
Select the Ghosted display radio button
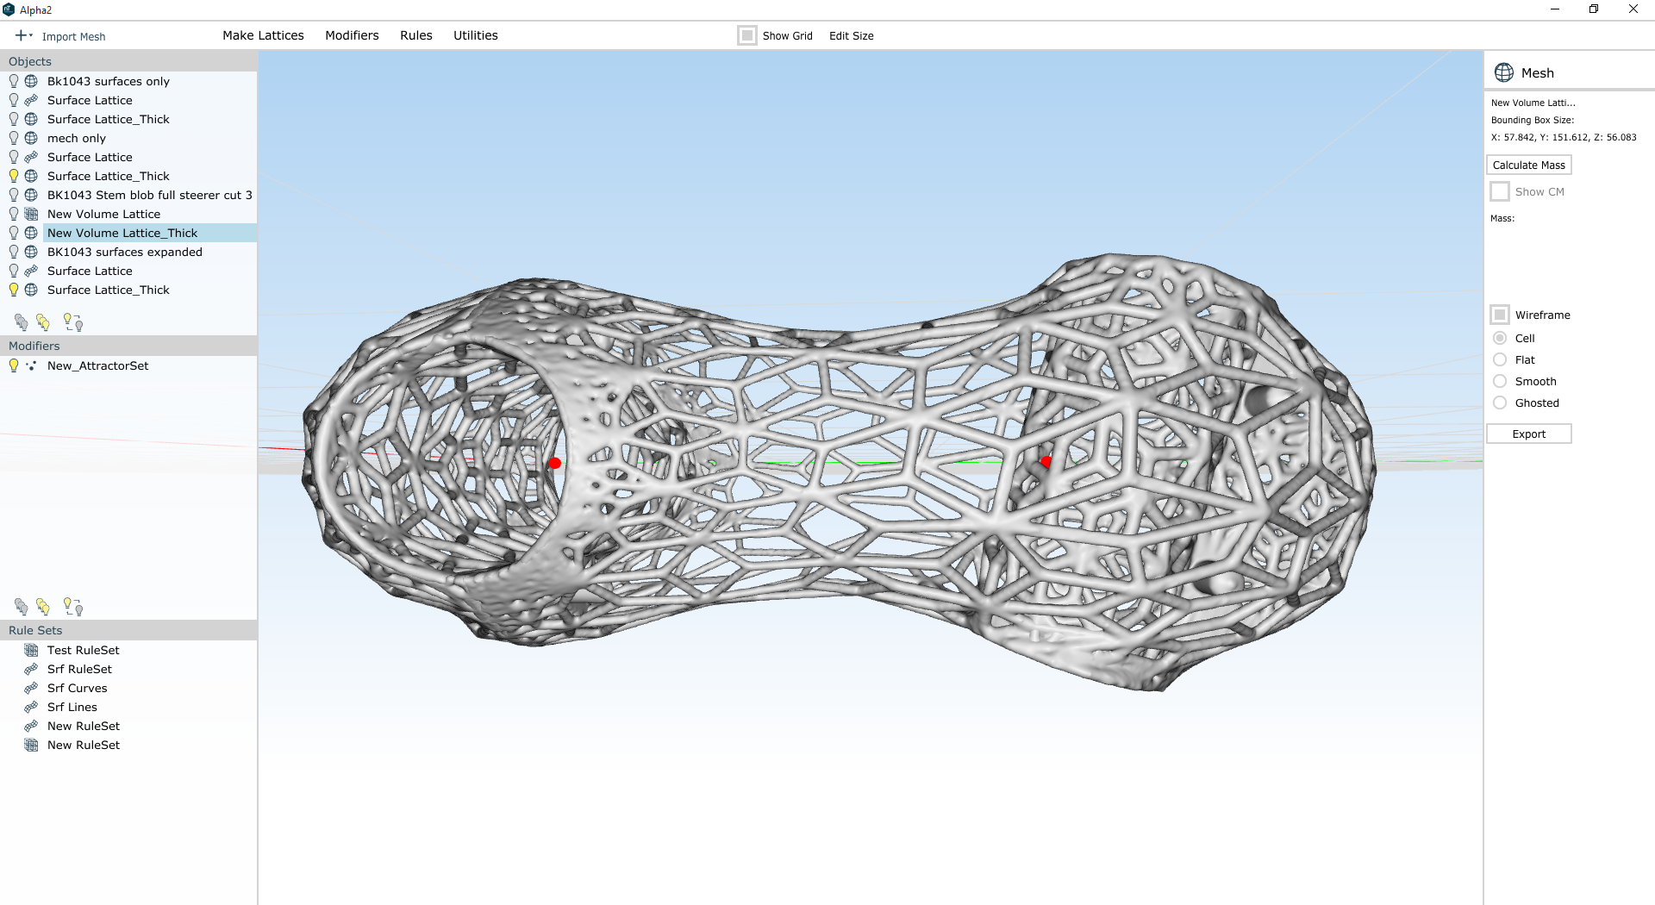point(1500,403)
